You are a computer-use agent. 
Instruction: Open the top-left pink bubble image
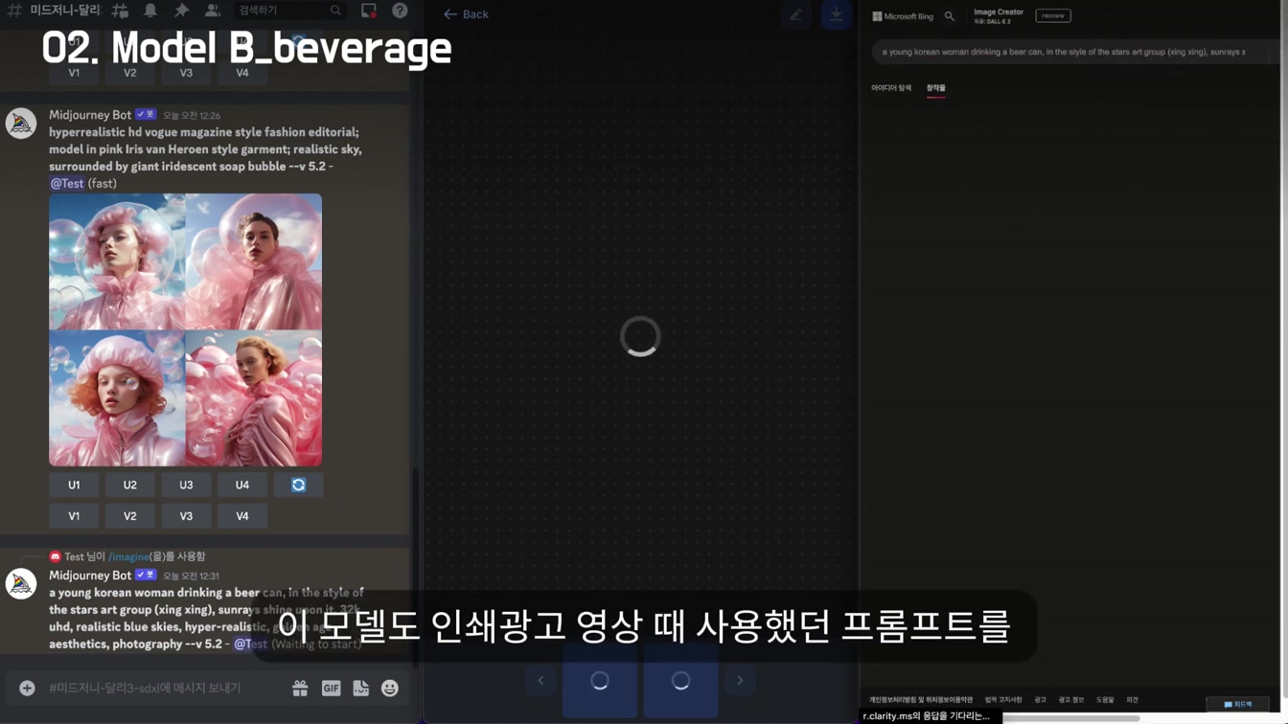pyautogui.click(x=117, y=261)
